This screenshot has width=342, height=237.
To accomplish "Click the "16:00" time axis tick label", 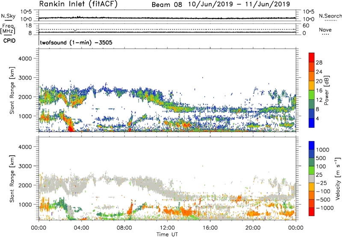I will point(210,228).
